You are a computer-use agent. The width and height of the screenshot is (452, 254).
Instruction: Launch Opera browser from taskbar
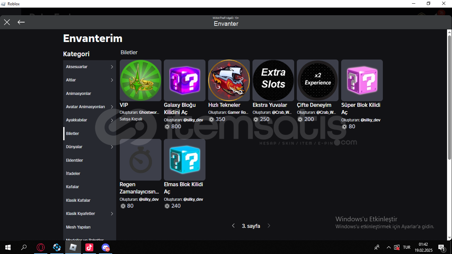(41, 247)
